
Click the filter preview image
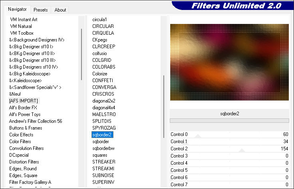point(229,62)
